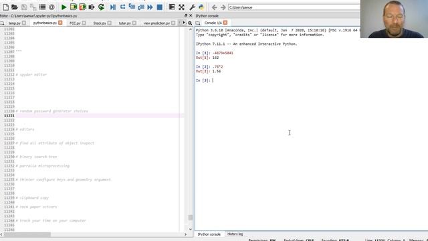Open a file using the folder icon
Viewport: 428px width, 241px height.
point(15,7)
